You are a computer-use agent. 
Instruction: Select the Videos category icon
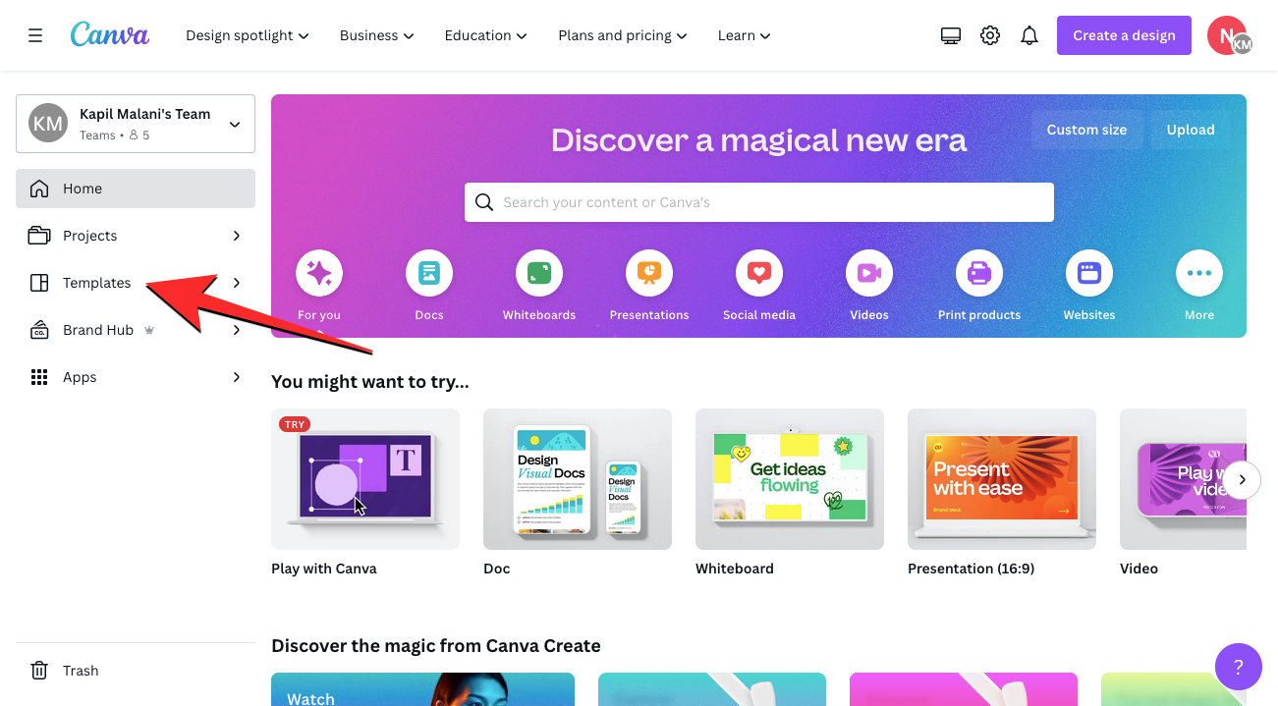(x=869, y=273)
